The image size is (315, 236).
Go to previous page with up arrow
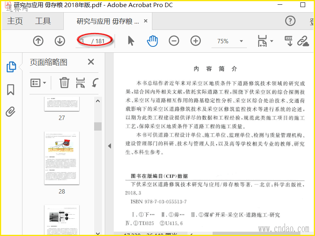tap(38, 41)
